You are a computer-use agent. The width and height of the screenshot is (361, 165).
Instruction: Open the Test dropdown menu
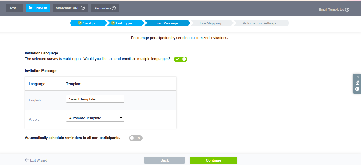click(x=15, y=8)
